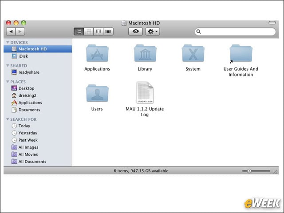Viewport: 284px width, 213px height.
Task: Go back with the left arrow button
Action: coord(11,32)
